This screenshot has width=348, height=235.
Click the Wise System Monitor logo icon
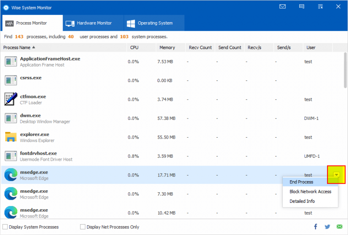pos(6,7)
